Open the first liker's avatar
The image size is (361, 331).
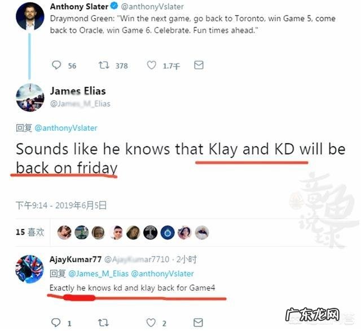(x=64, y=232)
